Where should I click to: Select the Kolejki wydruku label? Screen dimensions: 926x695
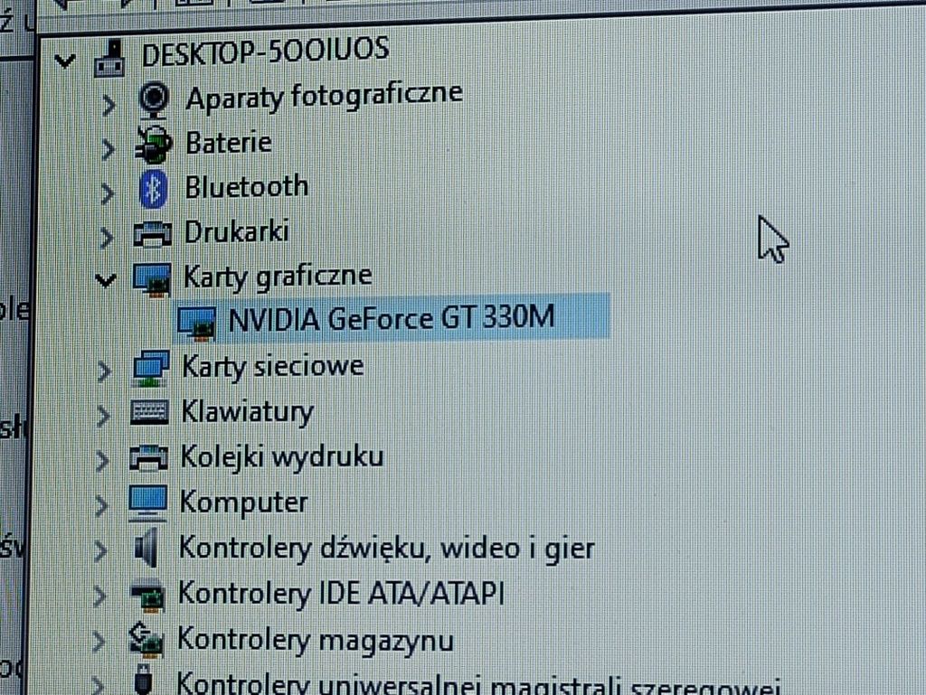282,457
